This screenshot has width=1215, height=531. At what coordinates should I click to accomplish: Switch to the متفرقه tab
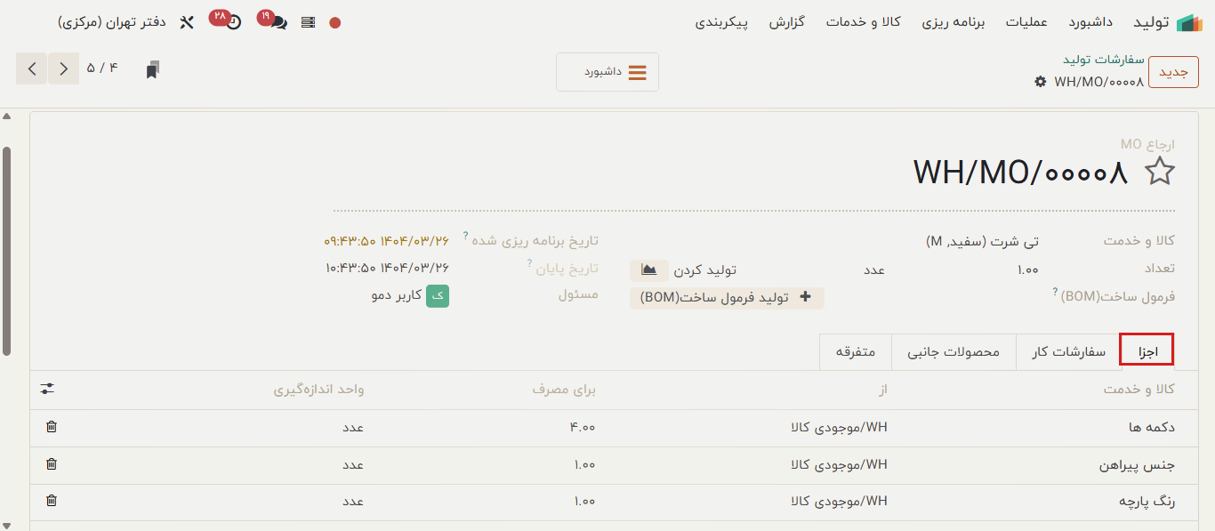(856, 352)
